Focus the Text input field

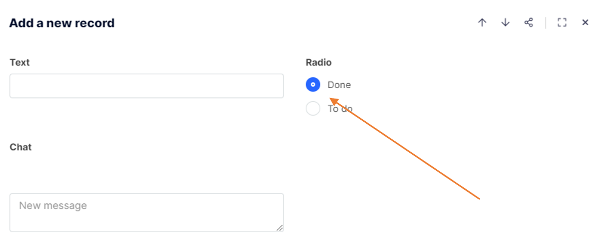(x=146, y=86)
